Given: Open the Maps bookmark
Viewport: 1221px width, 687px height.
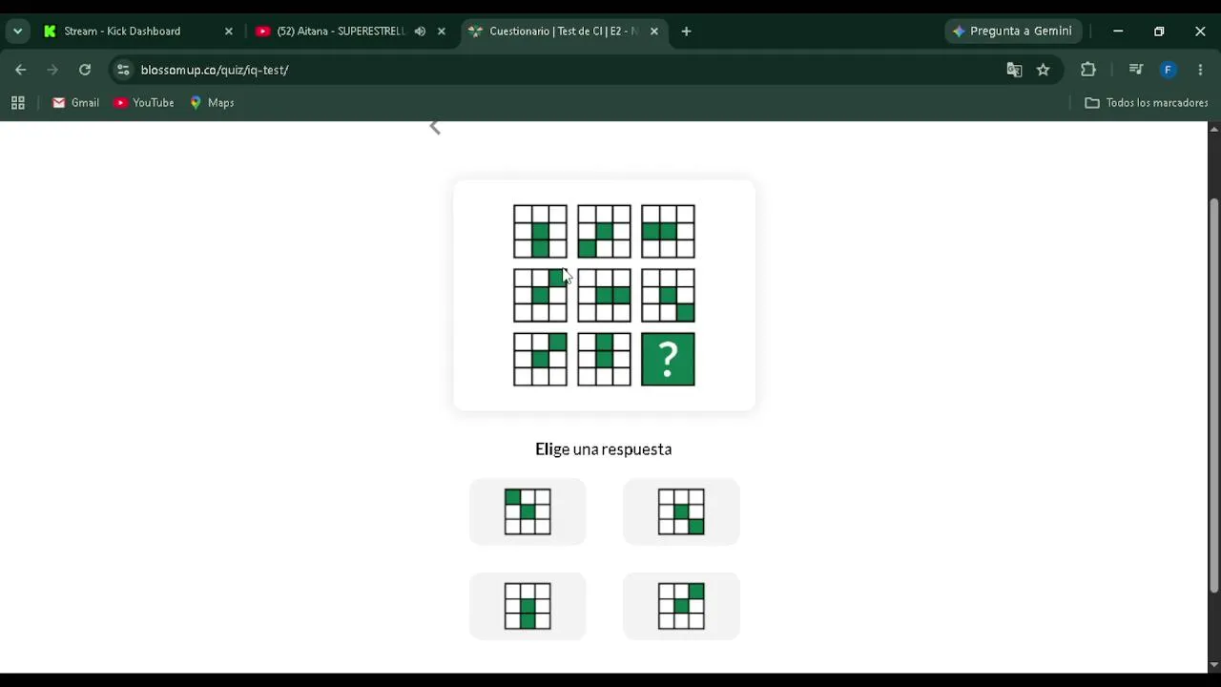Looking at the screenshot, I should click(212, 103).
